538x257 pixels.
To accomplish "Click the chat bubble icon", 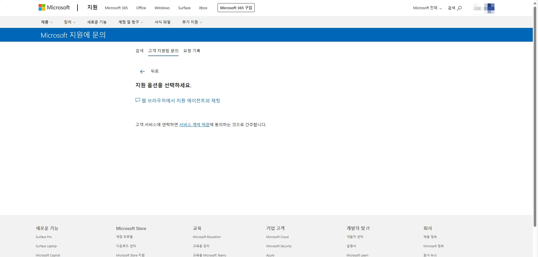I will coord(138,100).
